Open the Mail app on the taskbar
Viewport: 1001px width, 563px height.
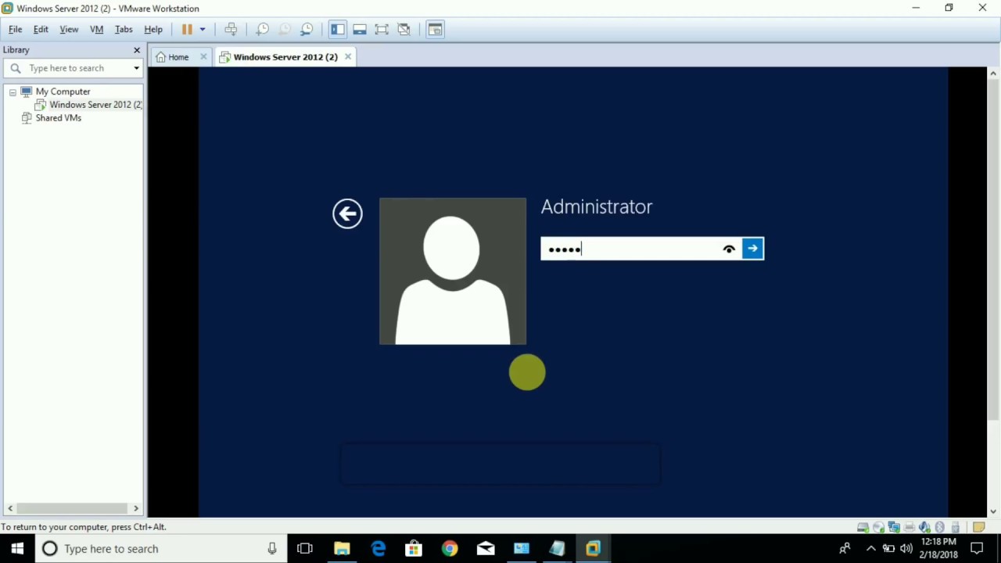click(x=486, y=549)
